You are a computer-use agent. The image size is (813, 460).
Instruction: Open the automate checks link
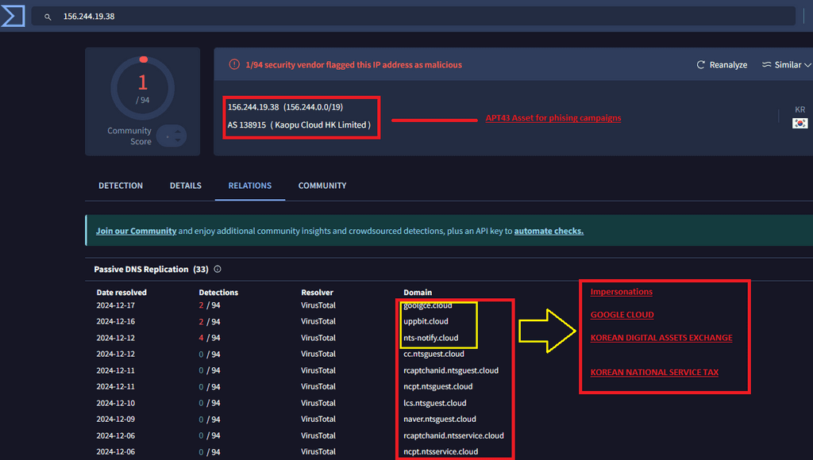[x=549, y=231]
